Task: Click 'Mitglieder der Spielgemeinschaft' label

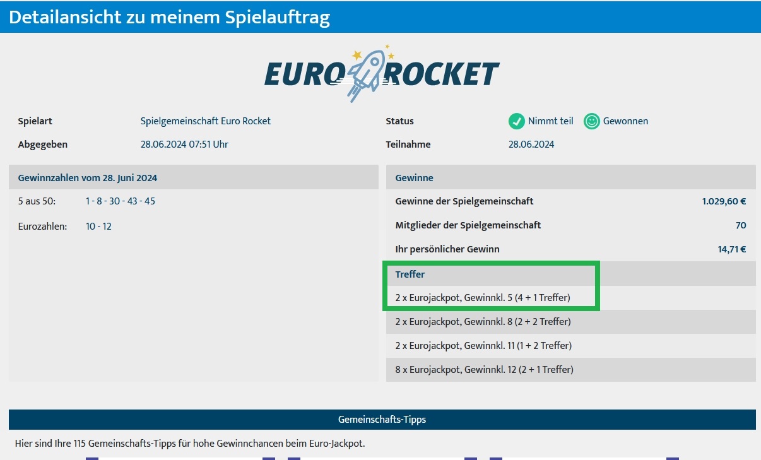Action: [x=468, y=225]
